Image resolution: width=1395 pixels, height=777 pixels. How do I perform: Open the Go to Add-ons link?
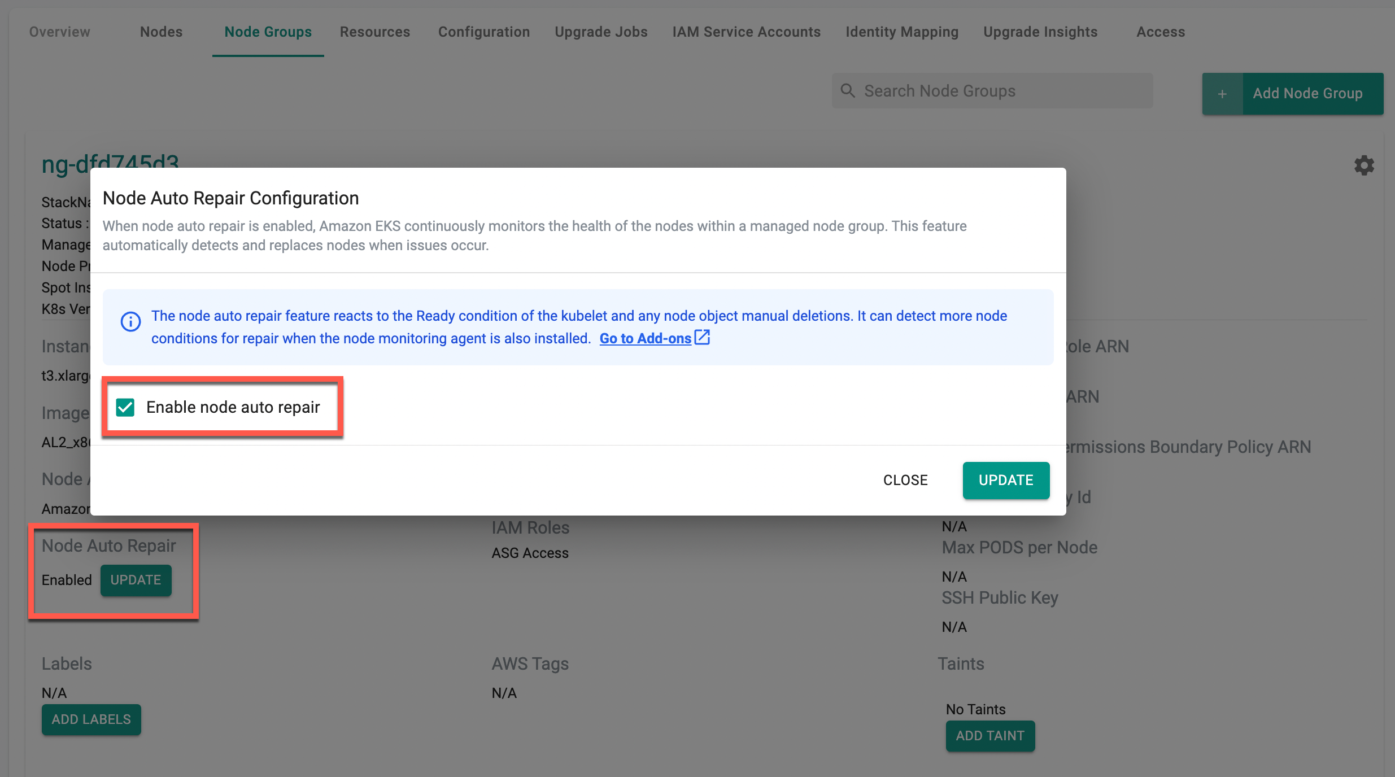point(645,338)
